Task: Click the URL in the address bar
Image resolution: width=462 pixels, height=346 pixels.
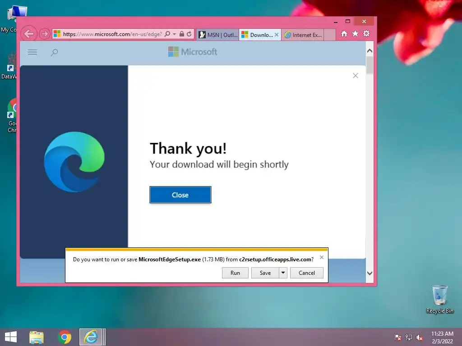Action: [112, 34]
